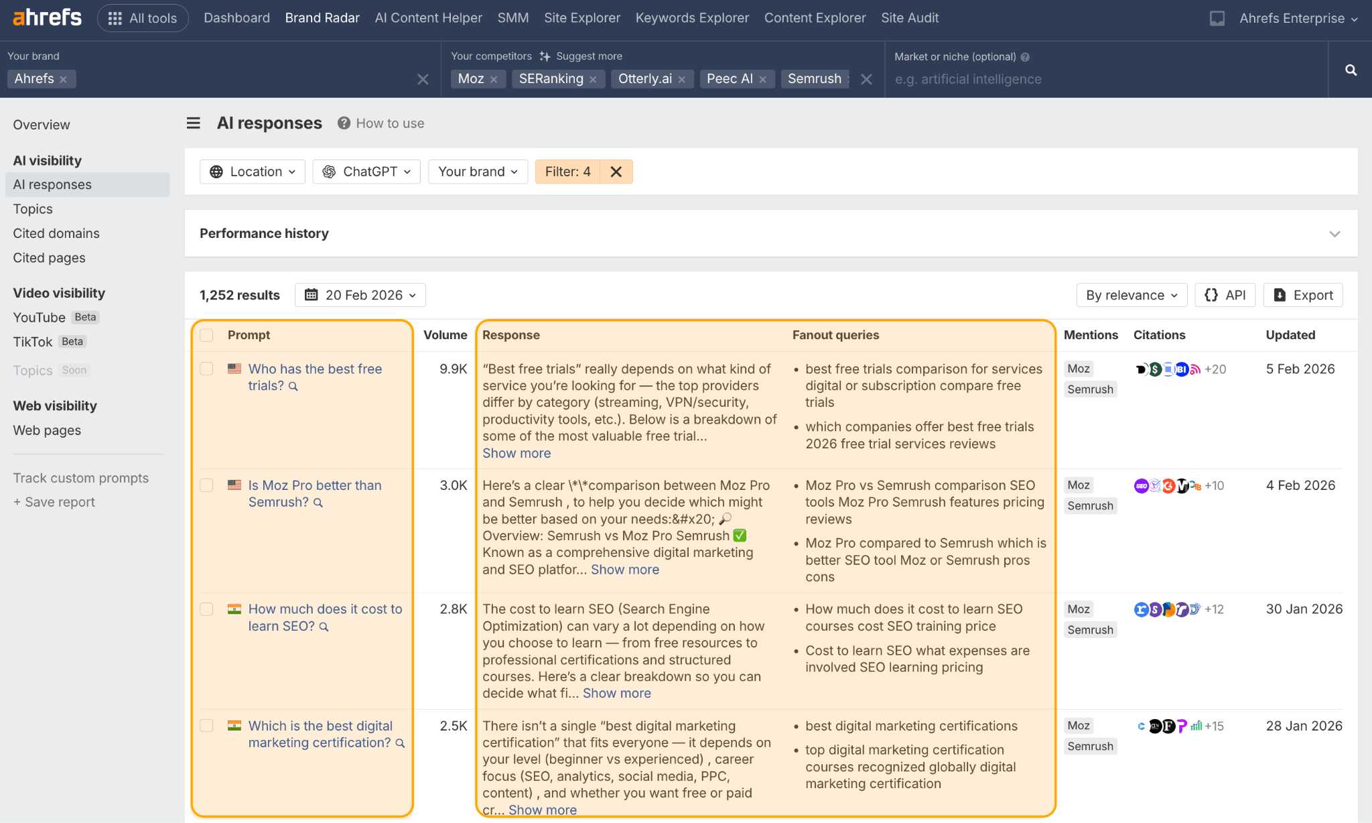
Task: Click the calendar icon on the date selector
Action: pos(311,295)
